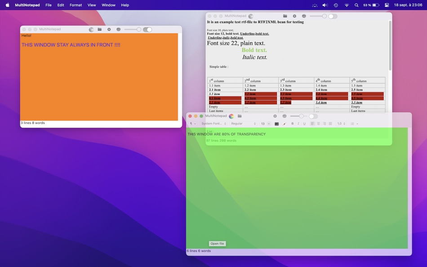Open gear settings in the orange window

pyautogui.click(x=109, y=29)
